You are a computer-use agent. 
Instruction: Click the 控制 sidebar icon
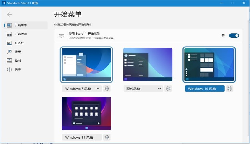9,61
